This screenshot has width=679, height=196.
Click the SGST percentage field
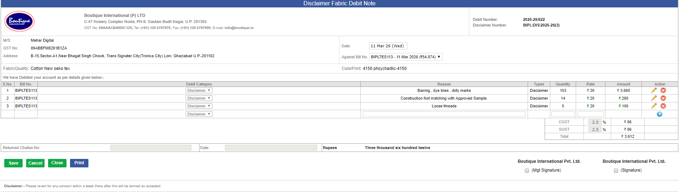(x=595, y=130)
